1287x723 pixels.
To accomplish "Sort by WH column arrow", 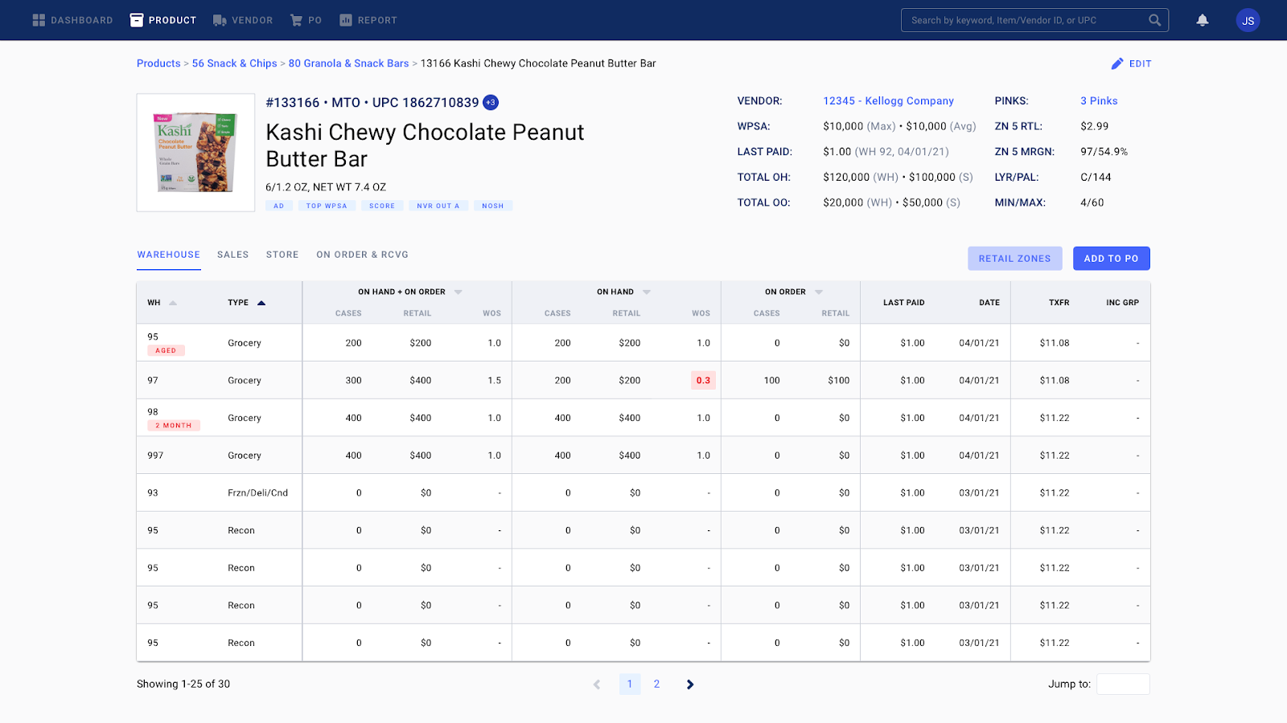I will pos(173,303).
